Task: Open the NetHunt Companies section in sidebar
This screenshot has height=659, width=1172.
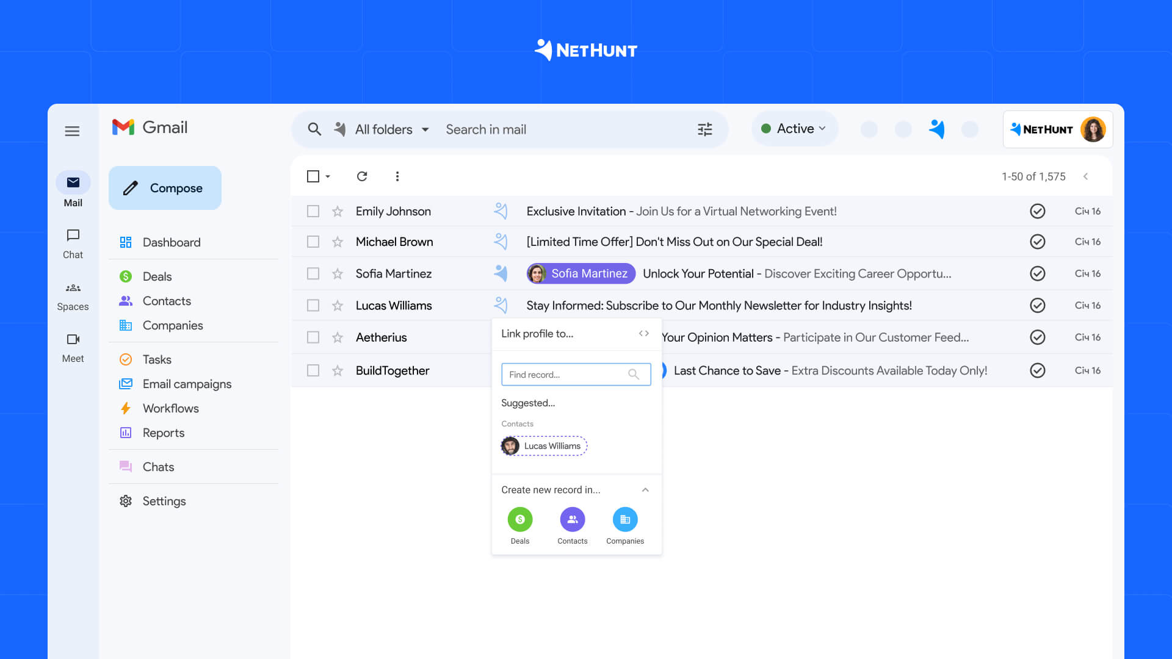Action: tap(173, 325)
